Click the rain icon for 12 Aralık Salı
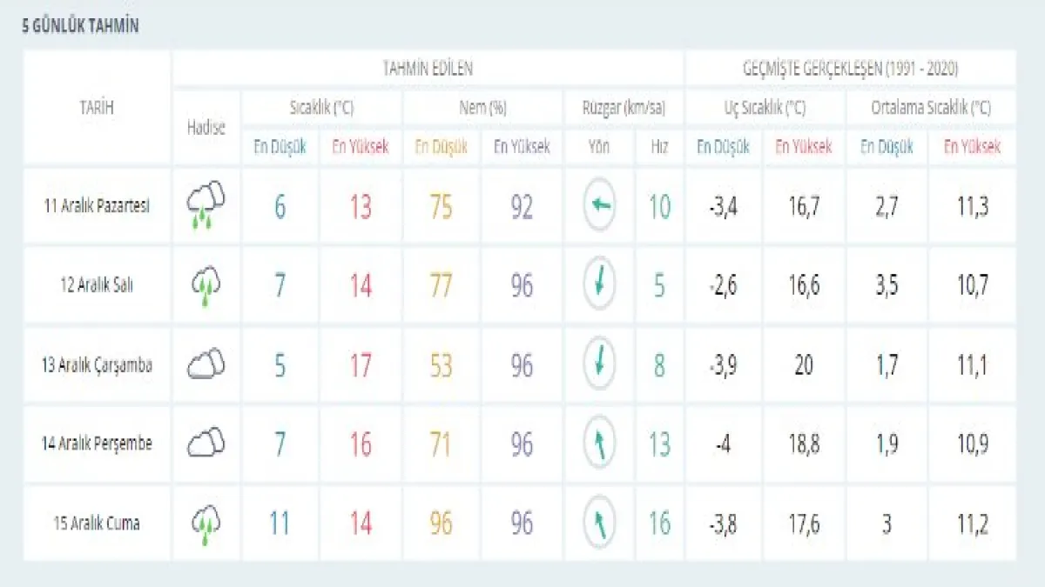Viewport: 1045px width, 587px height. [206, 285]
